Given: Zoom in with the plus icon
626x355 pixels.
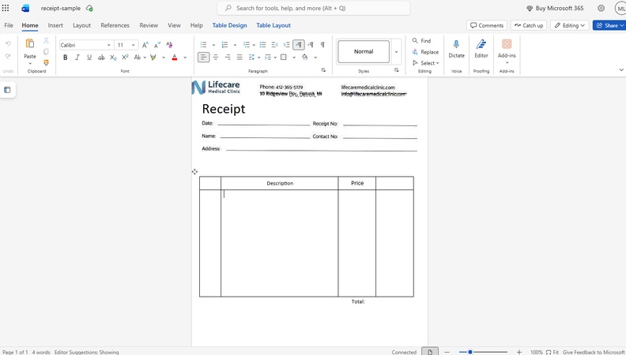Looking at the screenshot, I should (x=519, y=352).
